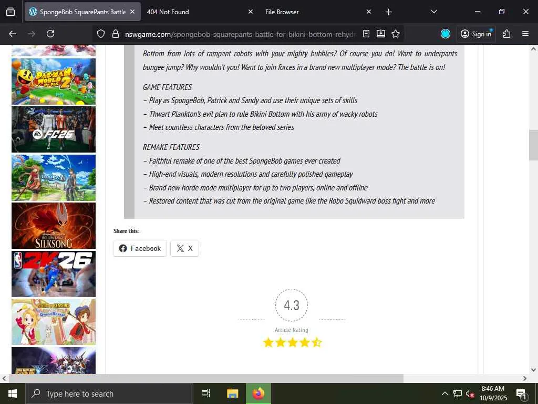Open Firefox extensions puzzle icon

(507, 34)
